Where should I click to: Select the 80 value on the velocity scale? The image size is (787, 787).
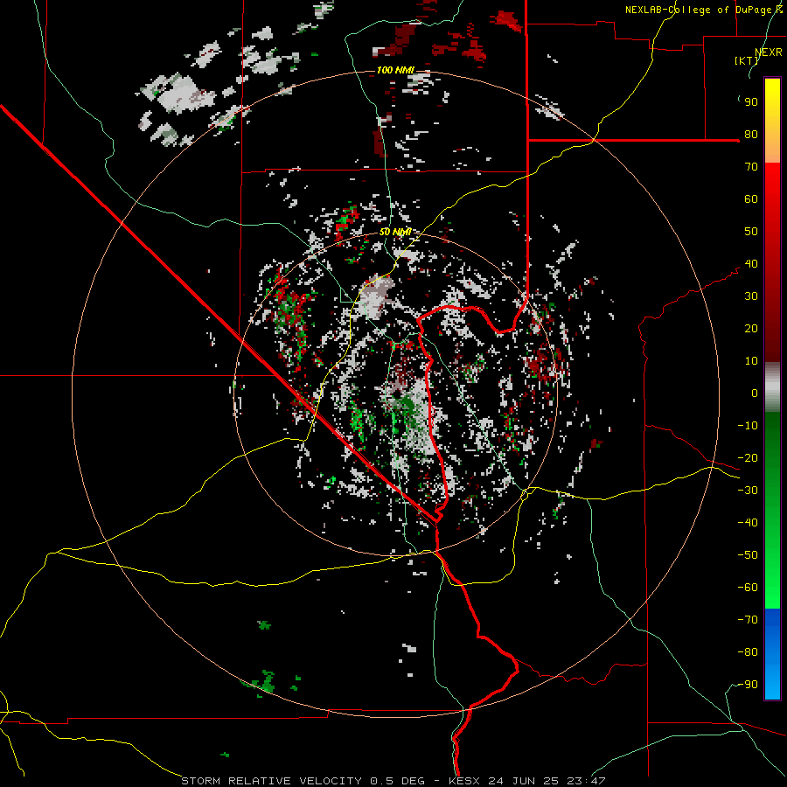(751, 135)
